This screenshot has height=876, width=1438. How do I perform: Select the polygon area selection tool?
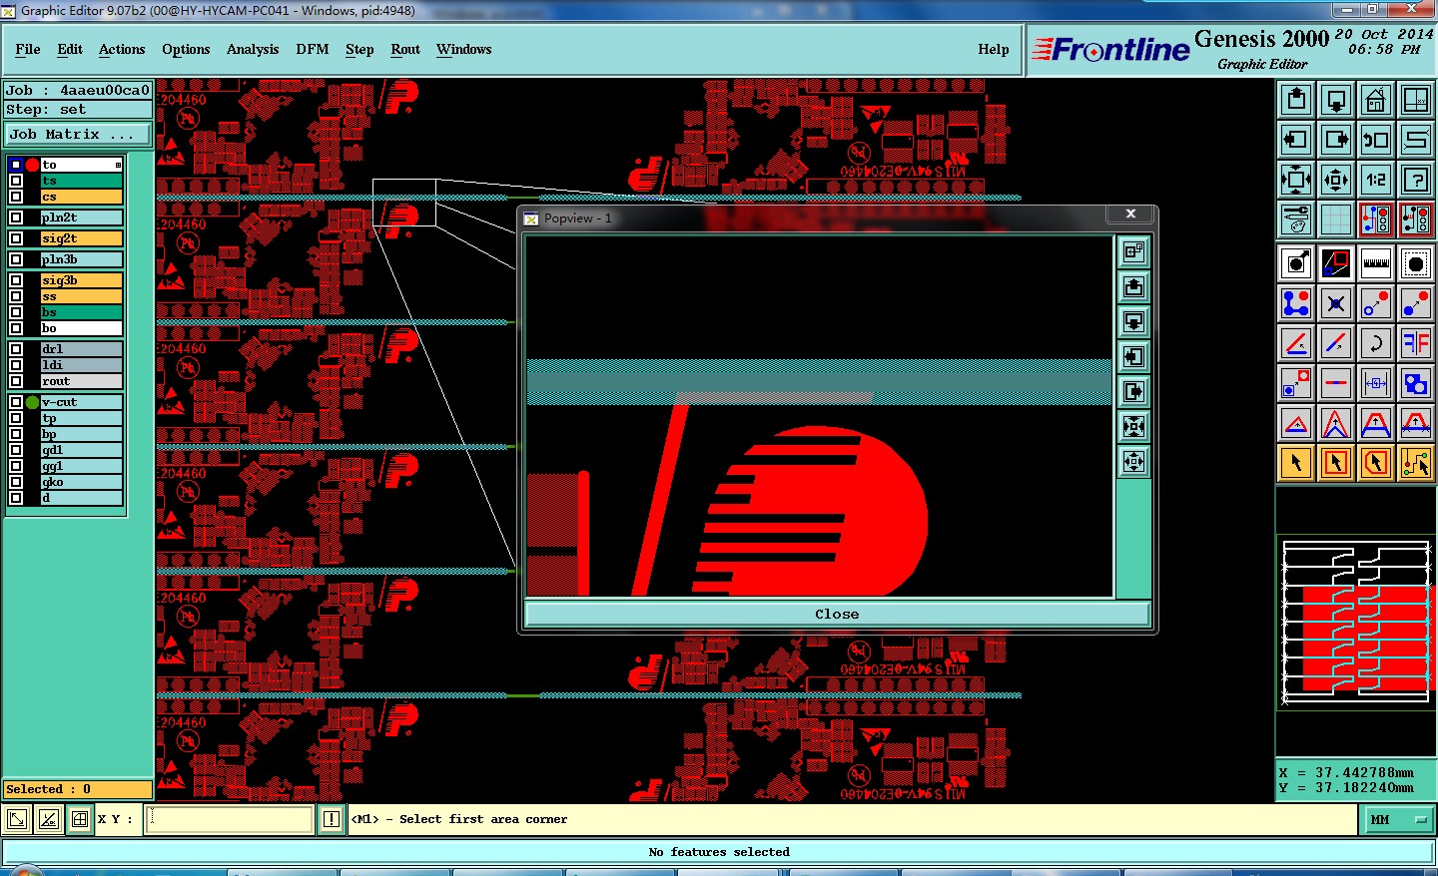coord(1376,463)
